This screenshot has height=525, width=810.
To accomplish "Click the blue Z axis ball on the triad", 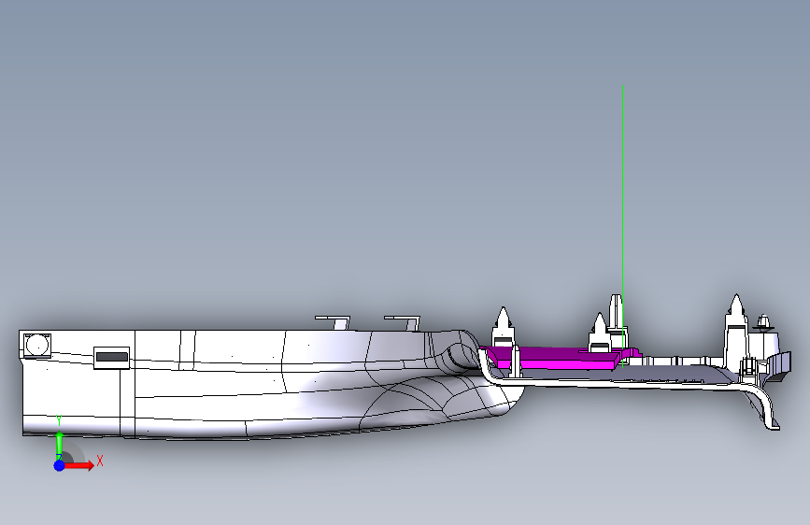I will click(x=60, y=465).
